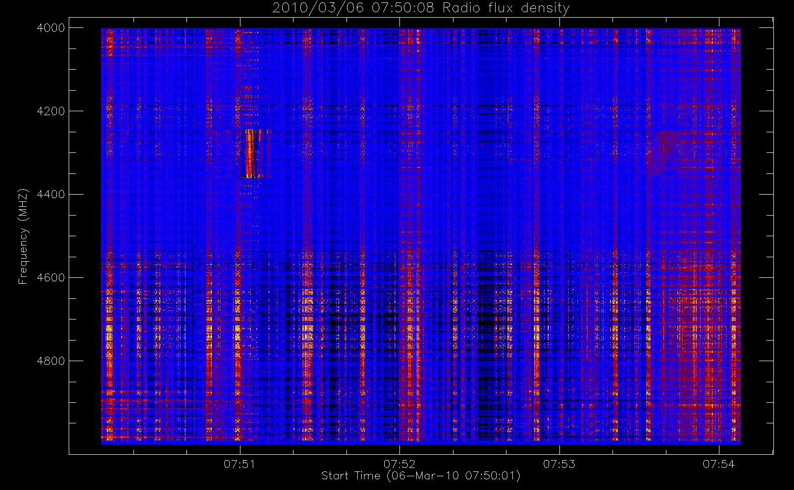Click the plot title '2010/03/06 07:50:08 Radio flux density'
The width and height of the screenshot is (794, 490).
pos(421,8)
